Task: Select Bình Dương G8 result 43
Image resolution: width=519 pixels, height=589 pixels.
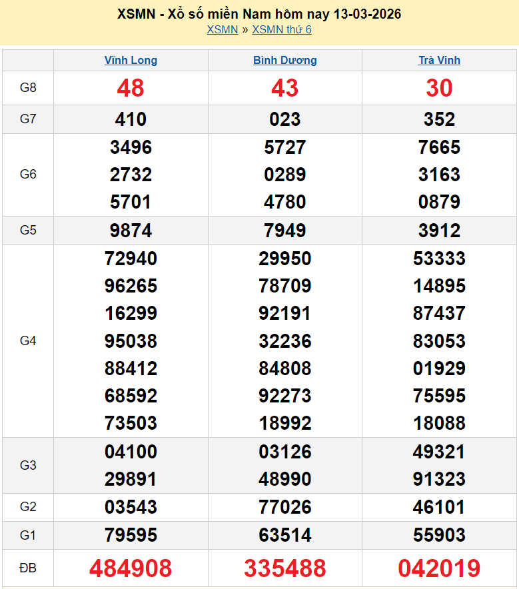Action: (x=284, y=88)
